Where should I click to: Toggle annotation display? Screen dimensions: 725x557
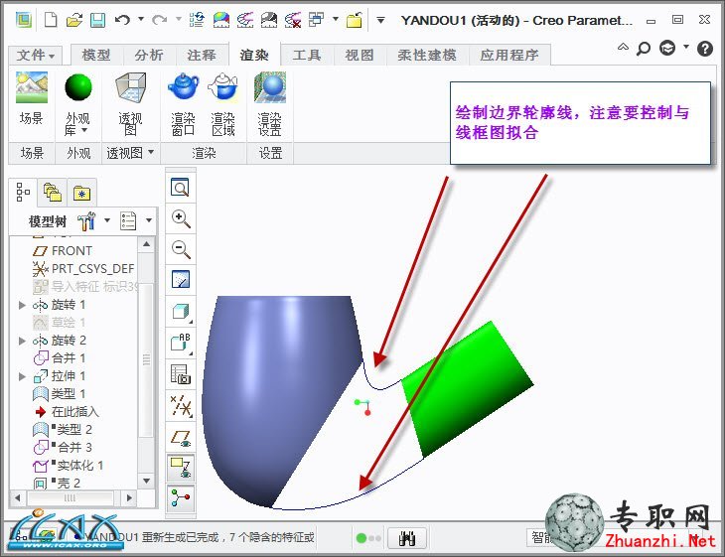click(x=181, y=469)
